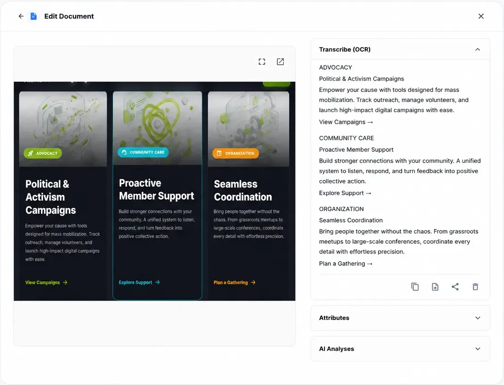This screenshot has width=504, height=385.
Task: Click 'Seamless Coordination' transcription line
Action: pos(350,220)
